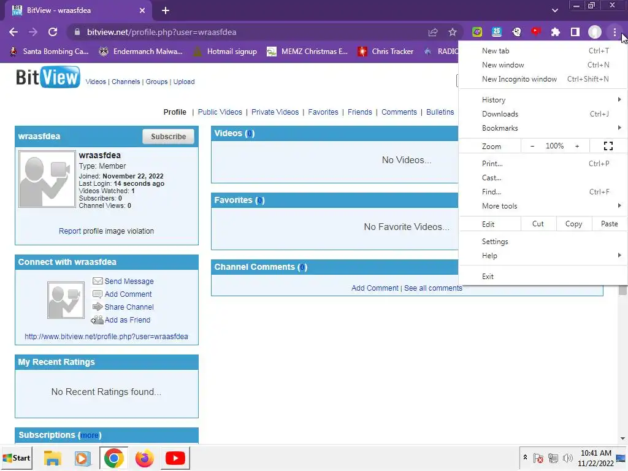Image resolution: width=628 pixels, height=471 pixels.
Task: Expand the More tools submenu
Action: pyautogui.click(x=543, y=206)
